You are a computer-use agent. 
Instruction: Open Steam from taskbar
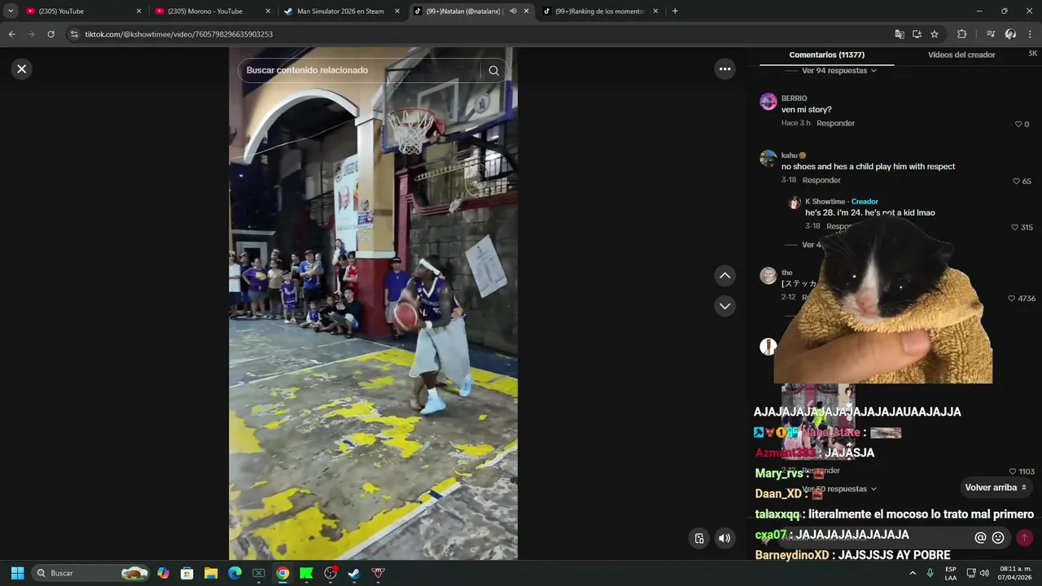click(x=354, y=573)
